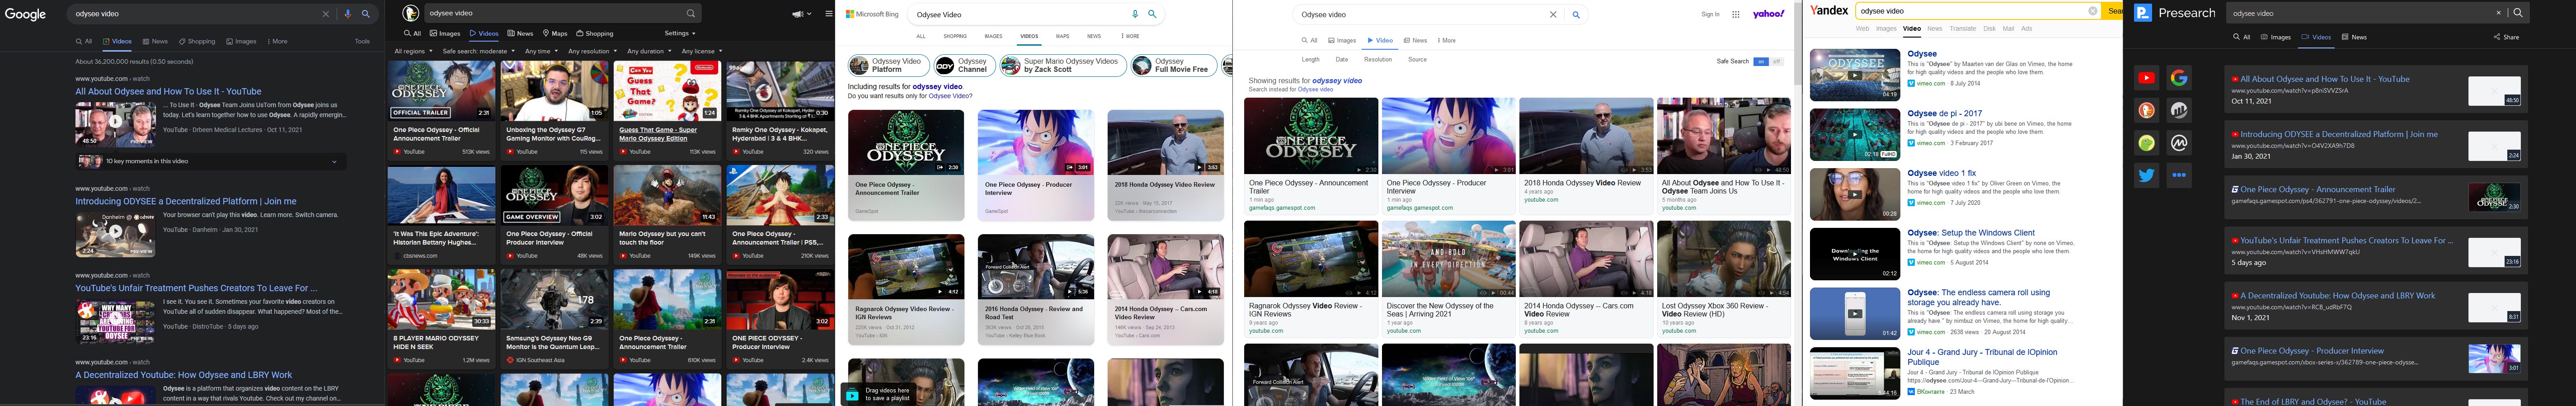Click the DuckDuckGo megaphone icon
The width and height of the screenshot is (2576, 406).
pyautogui.click(x=798, y=14)
